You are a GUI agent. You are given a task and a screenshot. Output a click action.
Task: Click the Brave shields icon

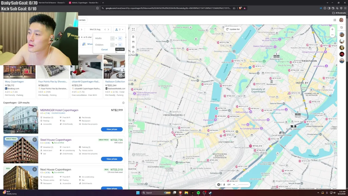pos(240,8)
